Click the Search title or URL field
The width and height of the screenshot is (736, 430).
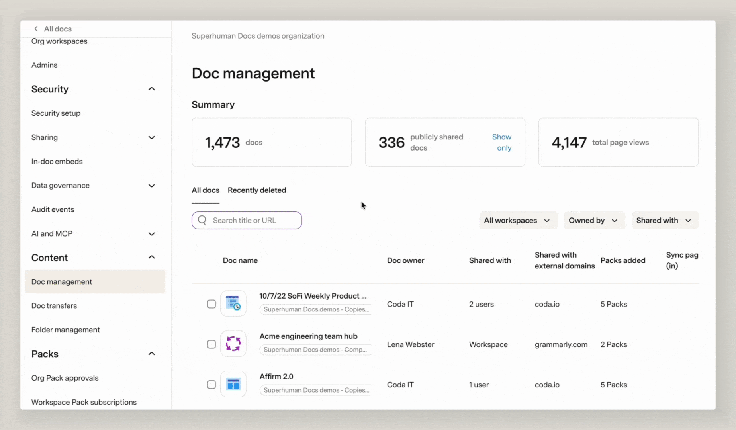pos(247,220)
